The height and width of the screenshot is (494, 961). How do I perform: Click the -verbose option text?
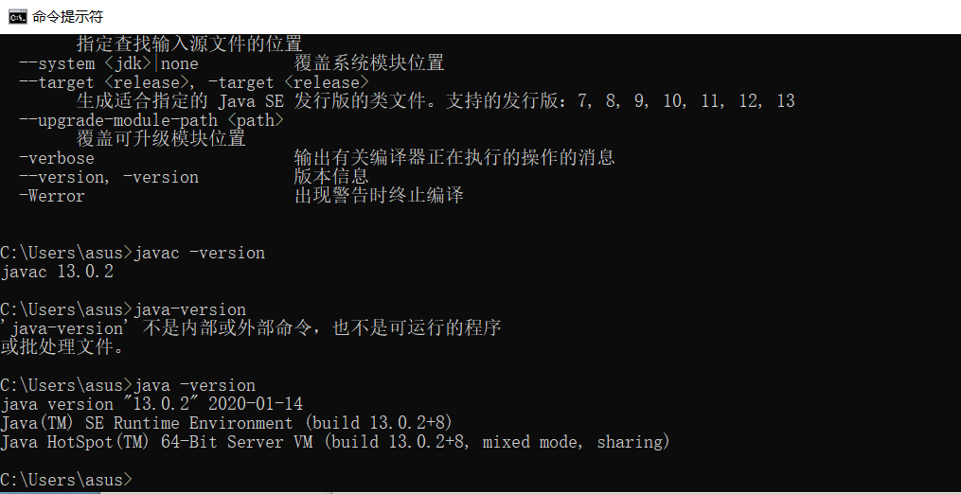57,158
